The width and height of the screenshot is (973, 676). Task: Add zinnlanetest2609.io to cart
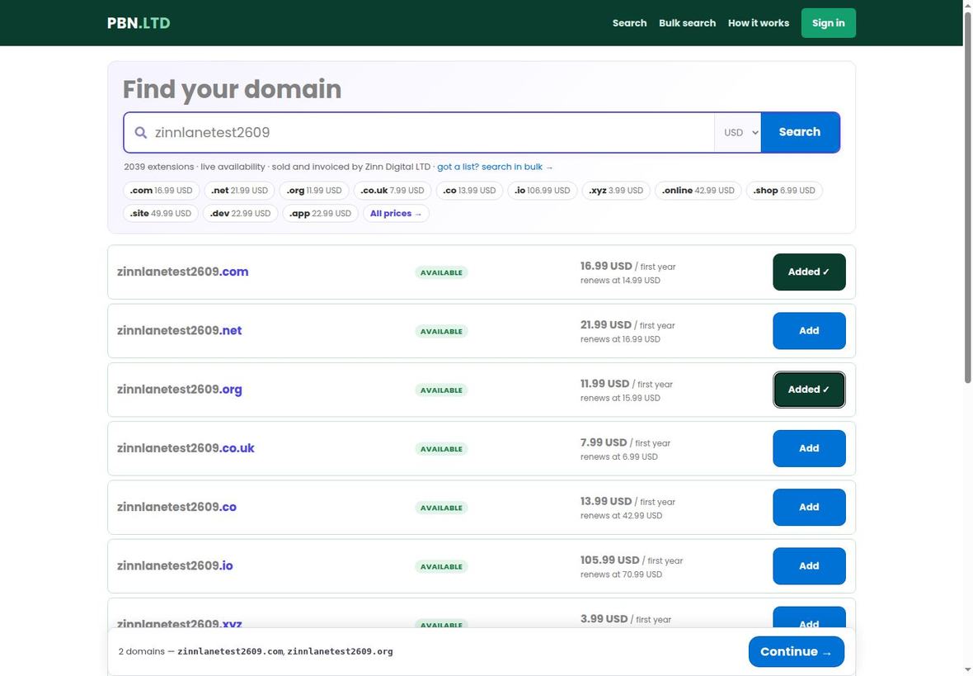(x=809, y=566)
